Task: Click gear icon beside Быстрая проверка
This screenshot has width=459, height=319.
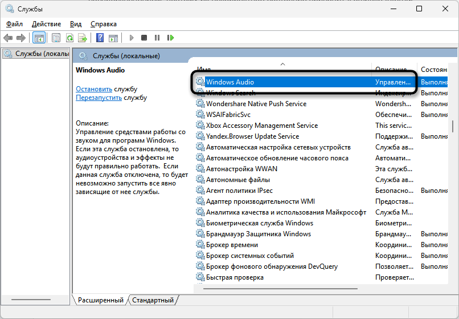Action: [200, 277]
